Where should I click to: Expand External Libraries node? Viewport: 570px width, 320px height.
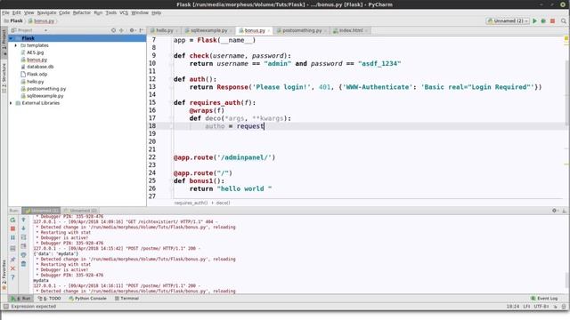pyautogui.click(x=11, y=103)
